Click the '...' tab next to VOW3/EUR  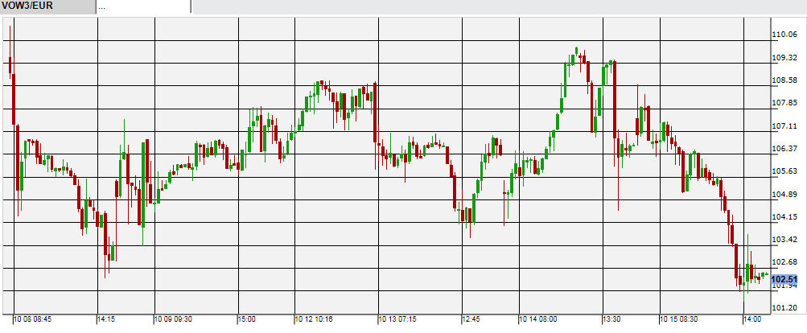pos(143,6)
